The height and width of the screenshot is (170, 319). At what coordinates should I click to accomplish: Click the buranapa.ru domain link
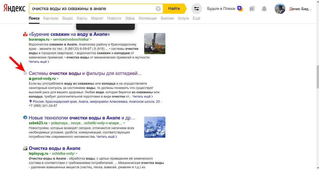(39, 40)
